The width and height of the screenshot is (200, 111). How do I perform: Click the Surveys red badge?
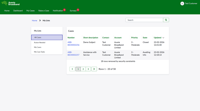78,10
